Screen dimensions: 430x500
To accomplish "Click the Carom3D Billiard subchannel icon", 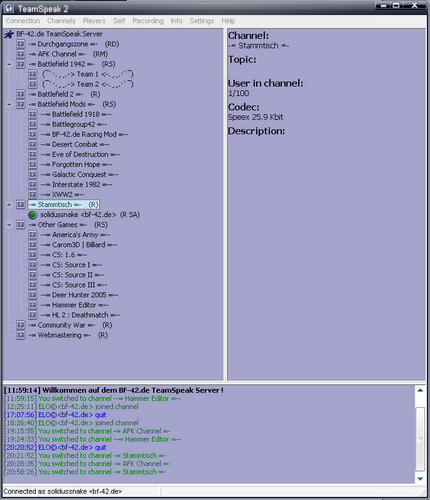I will click(33, 245).
